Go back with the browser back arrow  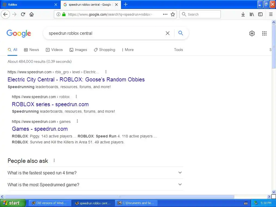click(x=5, y=14)
